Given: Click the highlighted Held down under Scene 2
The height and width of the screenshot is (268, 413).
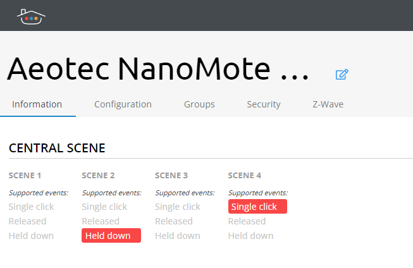Looking at the screenshot, I should coord(111,236).
